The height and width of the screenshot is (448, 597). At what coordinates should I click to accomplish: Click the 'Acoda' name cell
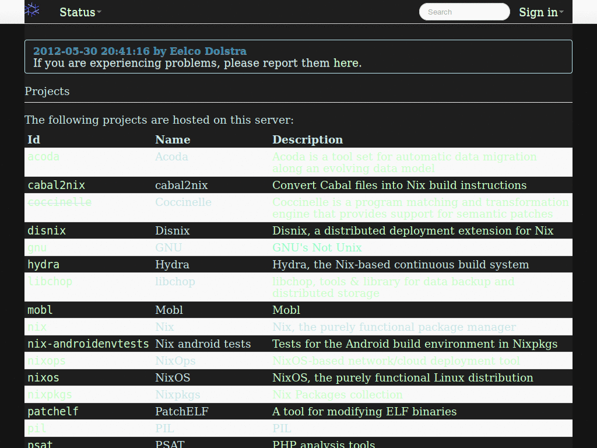171,156
